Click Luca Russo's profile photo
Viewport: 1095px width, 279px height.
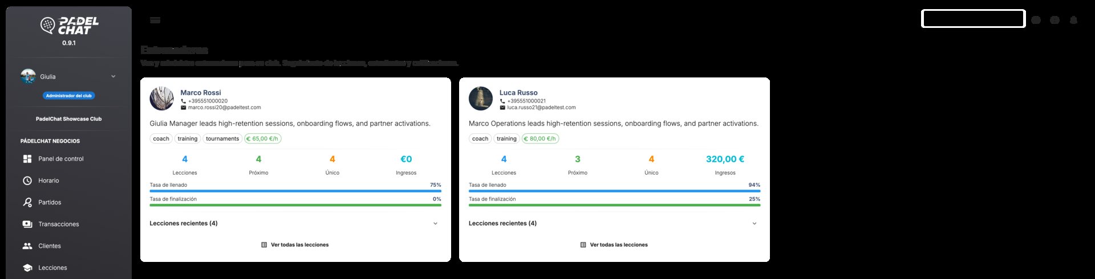point(481,99)
